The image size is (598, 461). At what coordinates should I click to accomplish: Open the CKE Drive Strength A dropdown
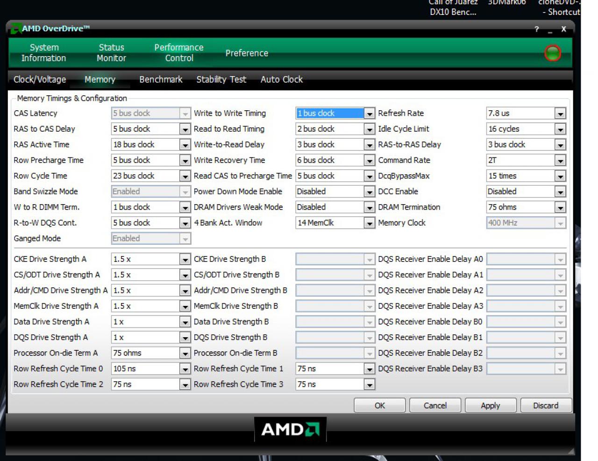[x=185, y=259]
